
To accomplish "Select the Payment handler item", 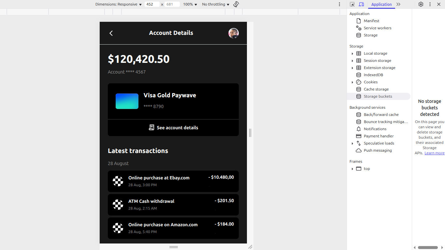I will [x=379, y=136].
